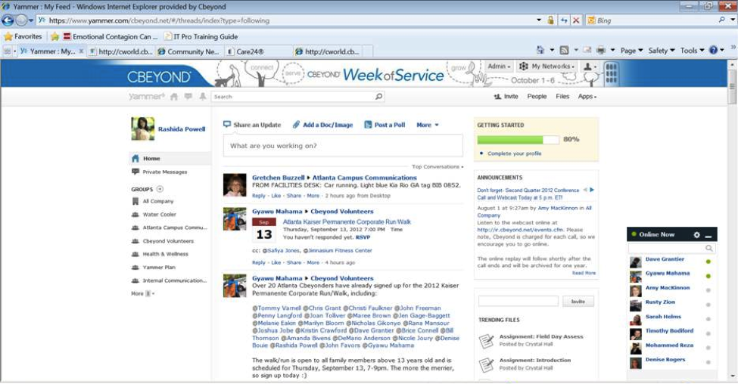Open My Networks dropdown
The width and height of the screenshot is (738, 384).
[x=547, y=67]
